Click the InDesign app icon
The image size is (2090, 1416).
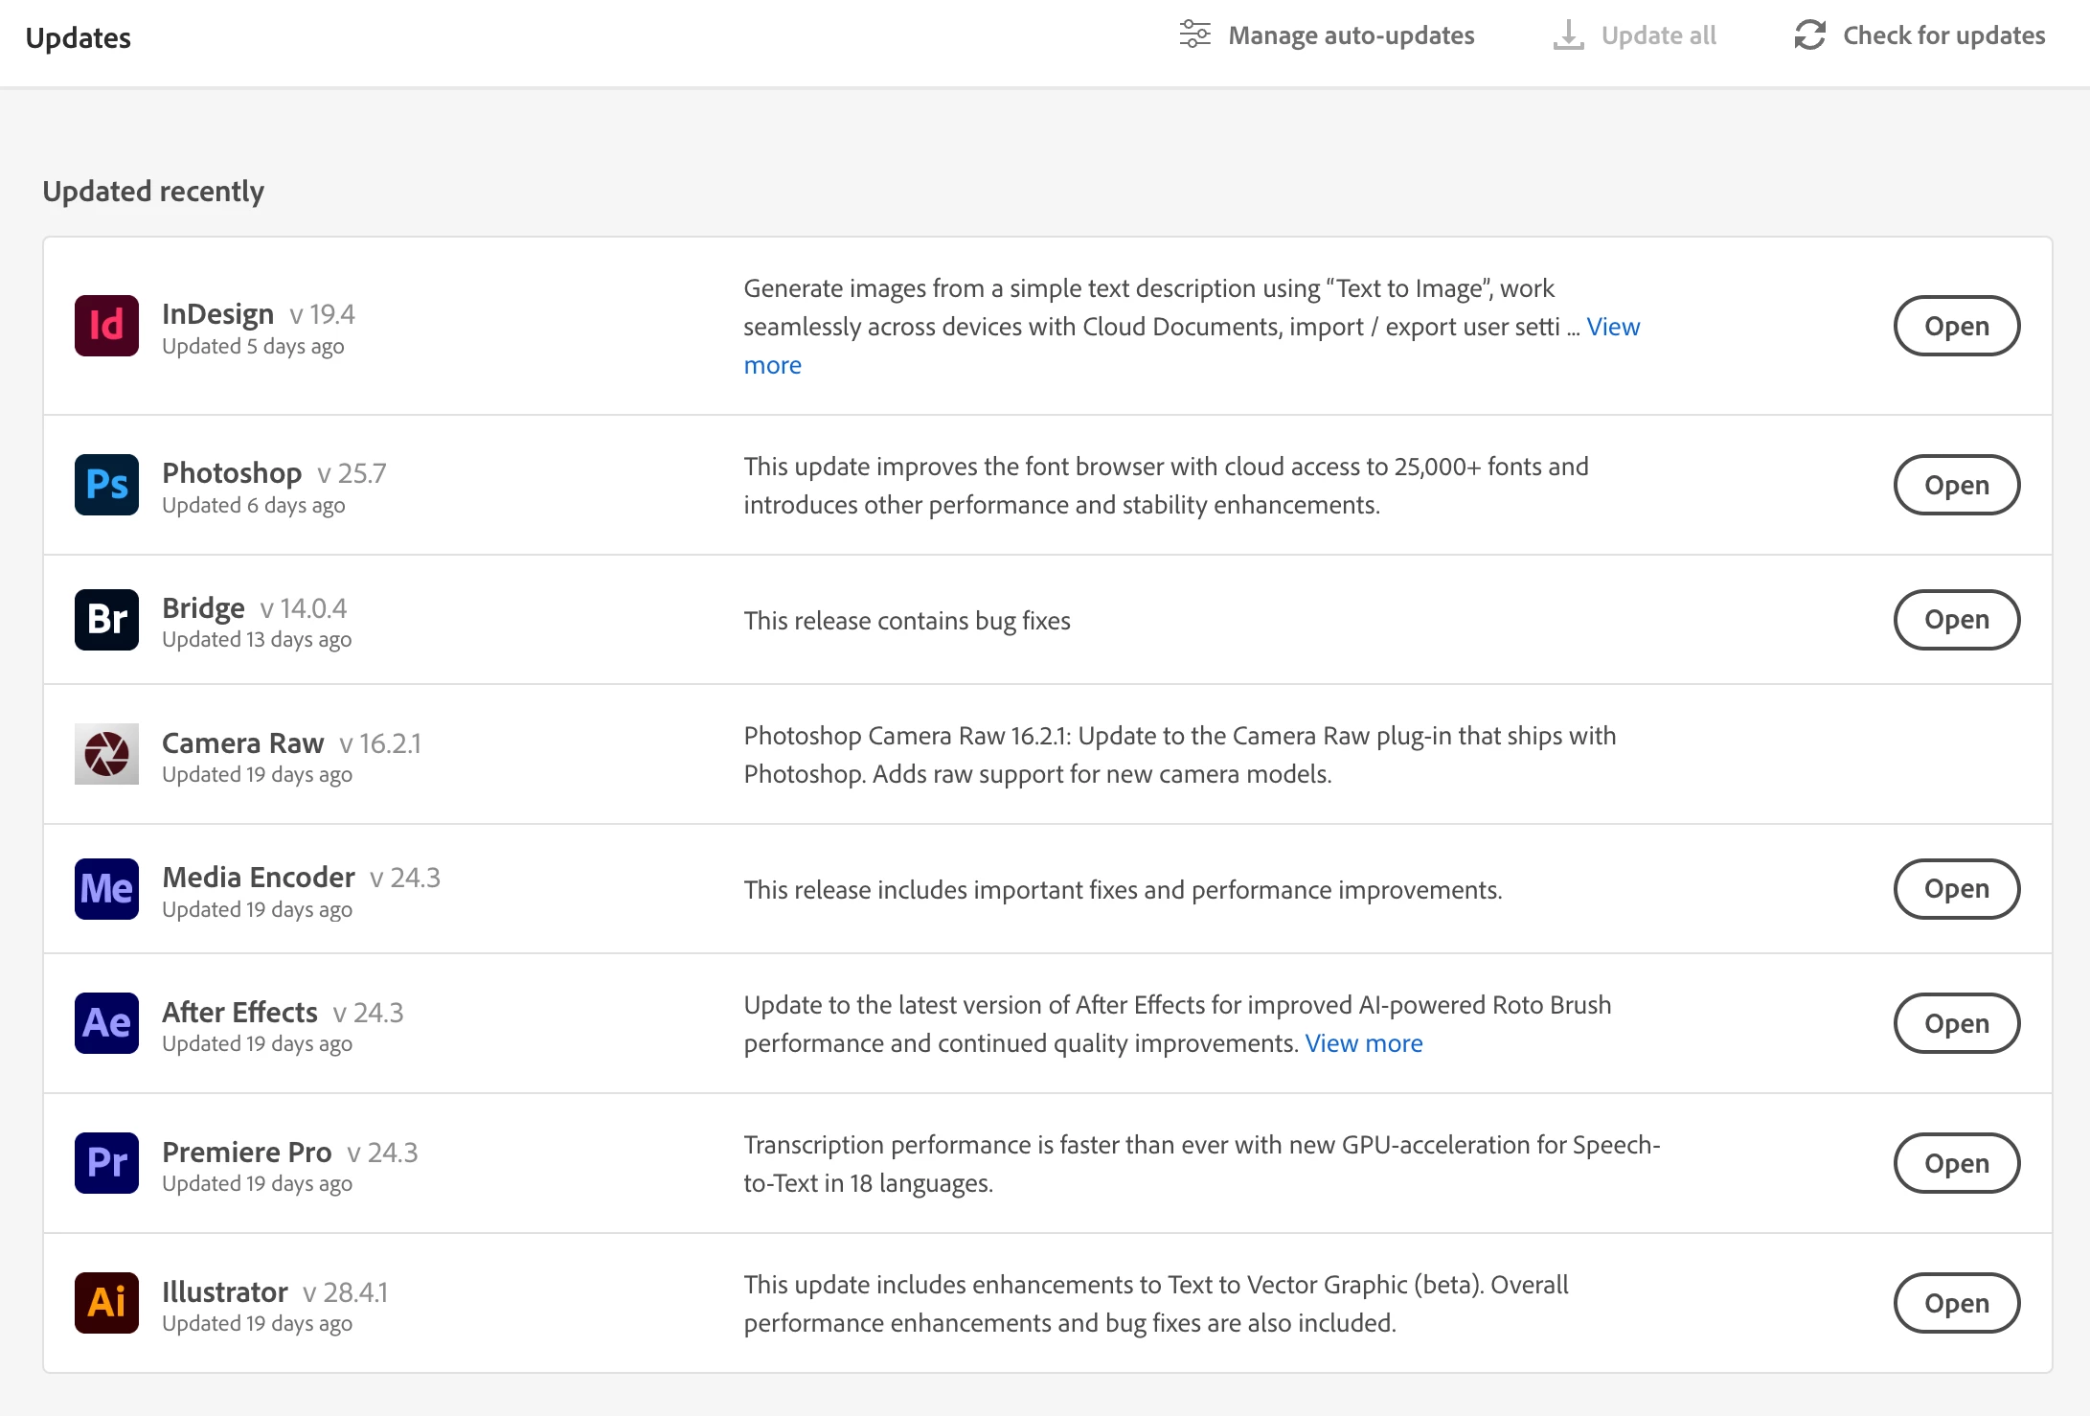tap(106, 326)
